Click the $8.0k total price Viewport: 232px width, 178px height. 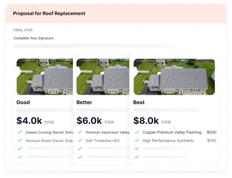pos(146,121)
